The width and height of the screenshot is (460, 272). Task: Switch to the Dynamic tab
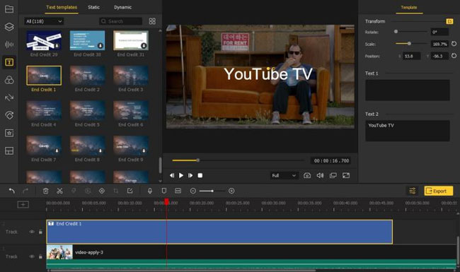click(122, 7)
